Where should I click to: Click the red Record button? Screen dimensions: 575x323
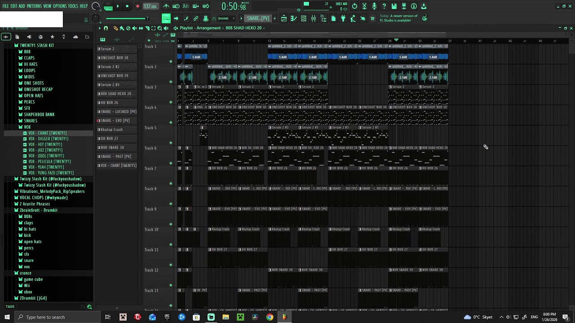pos(137,6)
